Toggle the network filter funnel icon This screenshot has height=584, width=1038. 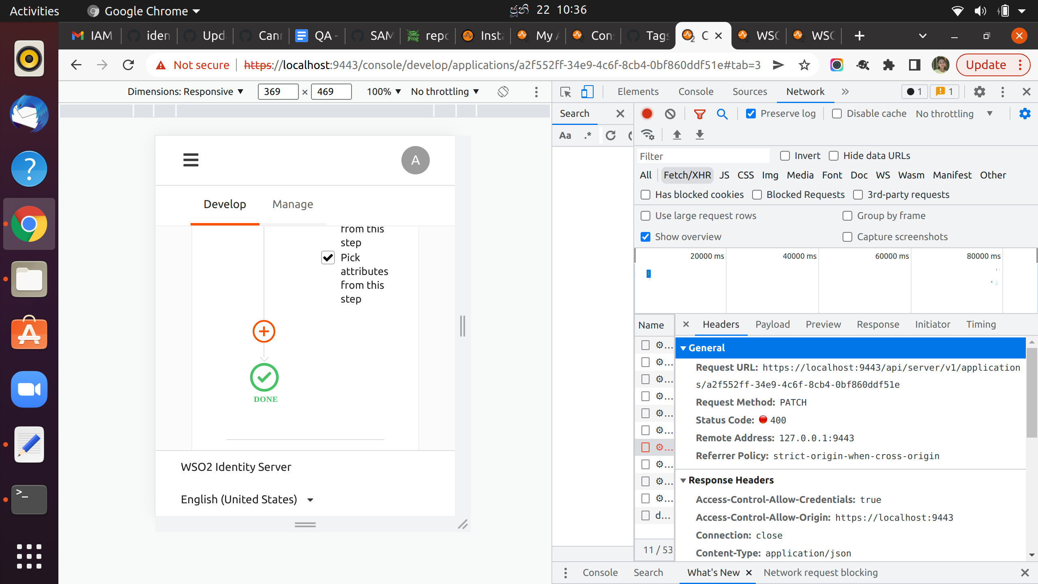[699, 114]
